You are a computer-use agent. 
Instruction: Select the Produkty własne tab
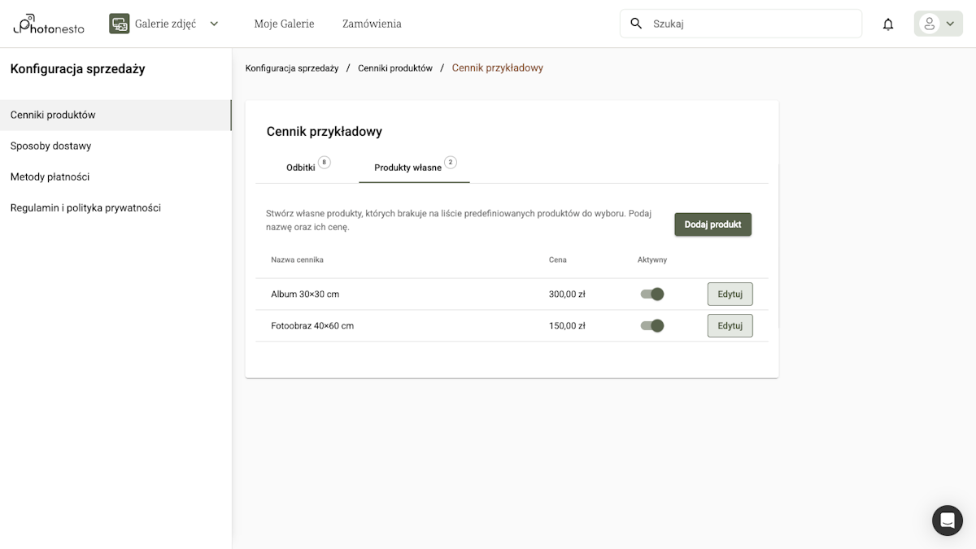[408, 168]
